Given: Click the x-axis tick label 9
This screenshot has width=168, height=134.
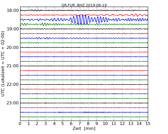Looking at the screenshot, I should pyautogui.click(x=97, y=123).
